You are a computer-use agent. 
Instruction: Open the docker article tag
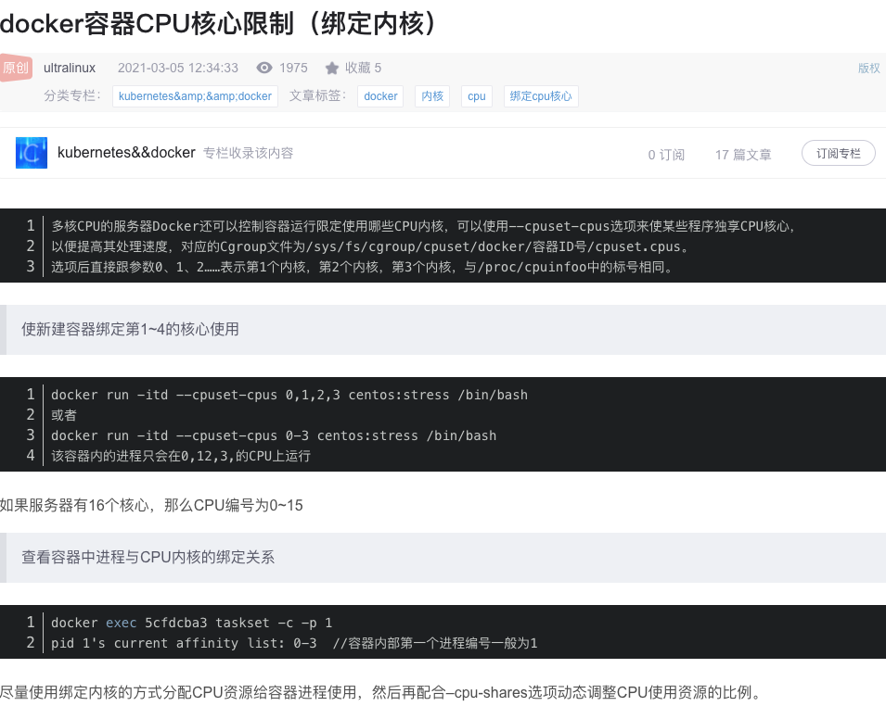coord(380,96)
